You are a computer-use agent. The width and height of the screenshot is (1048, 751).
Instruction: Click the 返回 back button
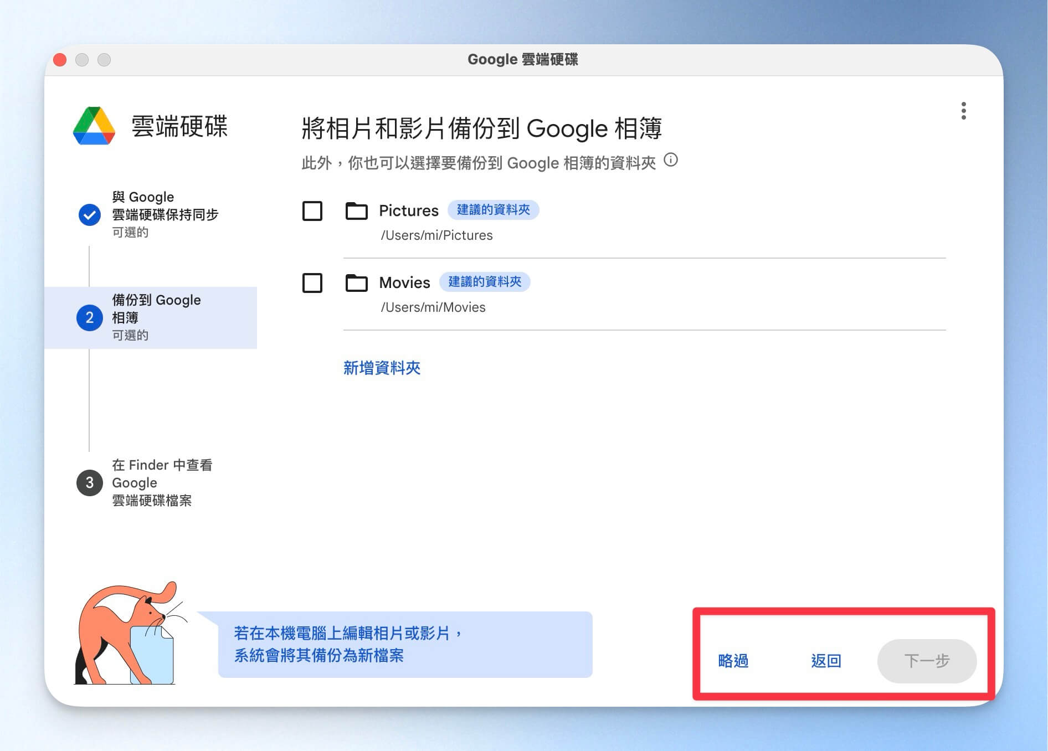click(826, 661)
